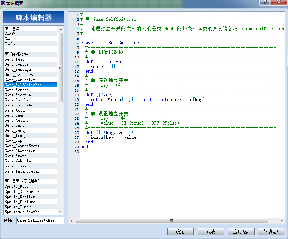Click the 取消 (Cancel) button
The width and height of the screenshot is (288, 239).
click(211, 231)
